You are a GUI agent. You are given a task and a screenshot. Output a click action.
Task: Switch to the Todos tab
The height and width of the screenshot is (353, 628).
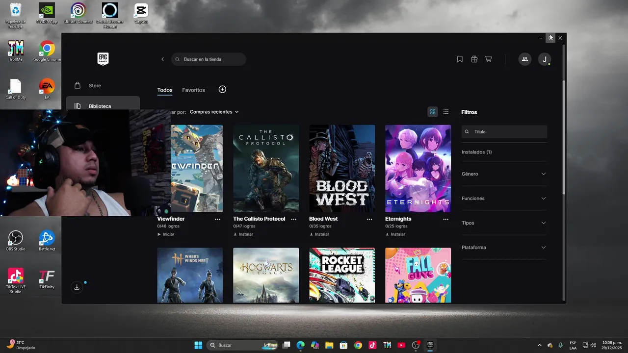[165, 90]
